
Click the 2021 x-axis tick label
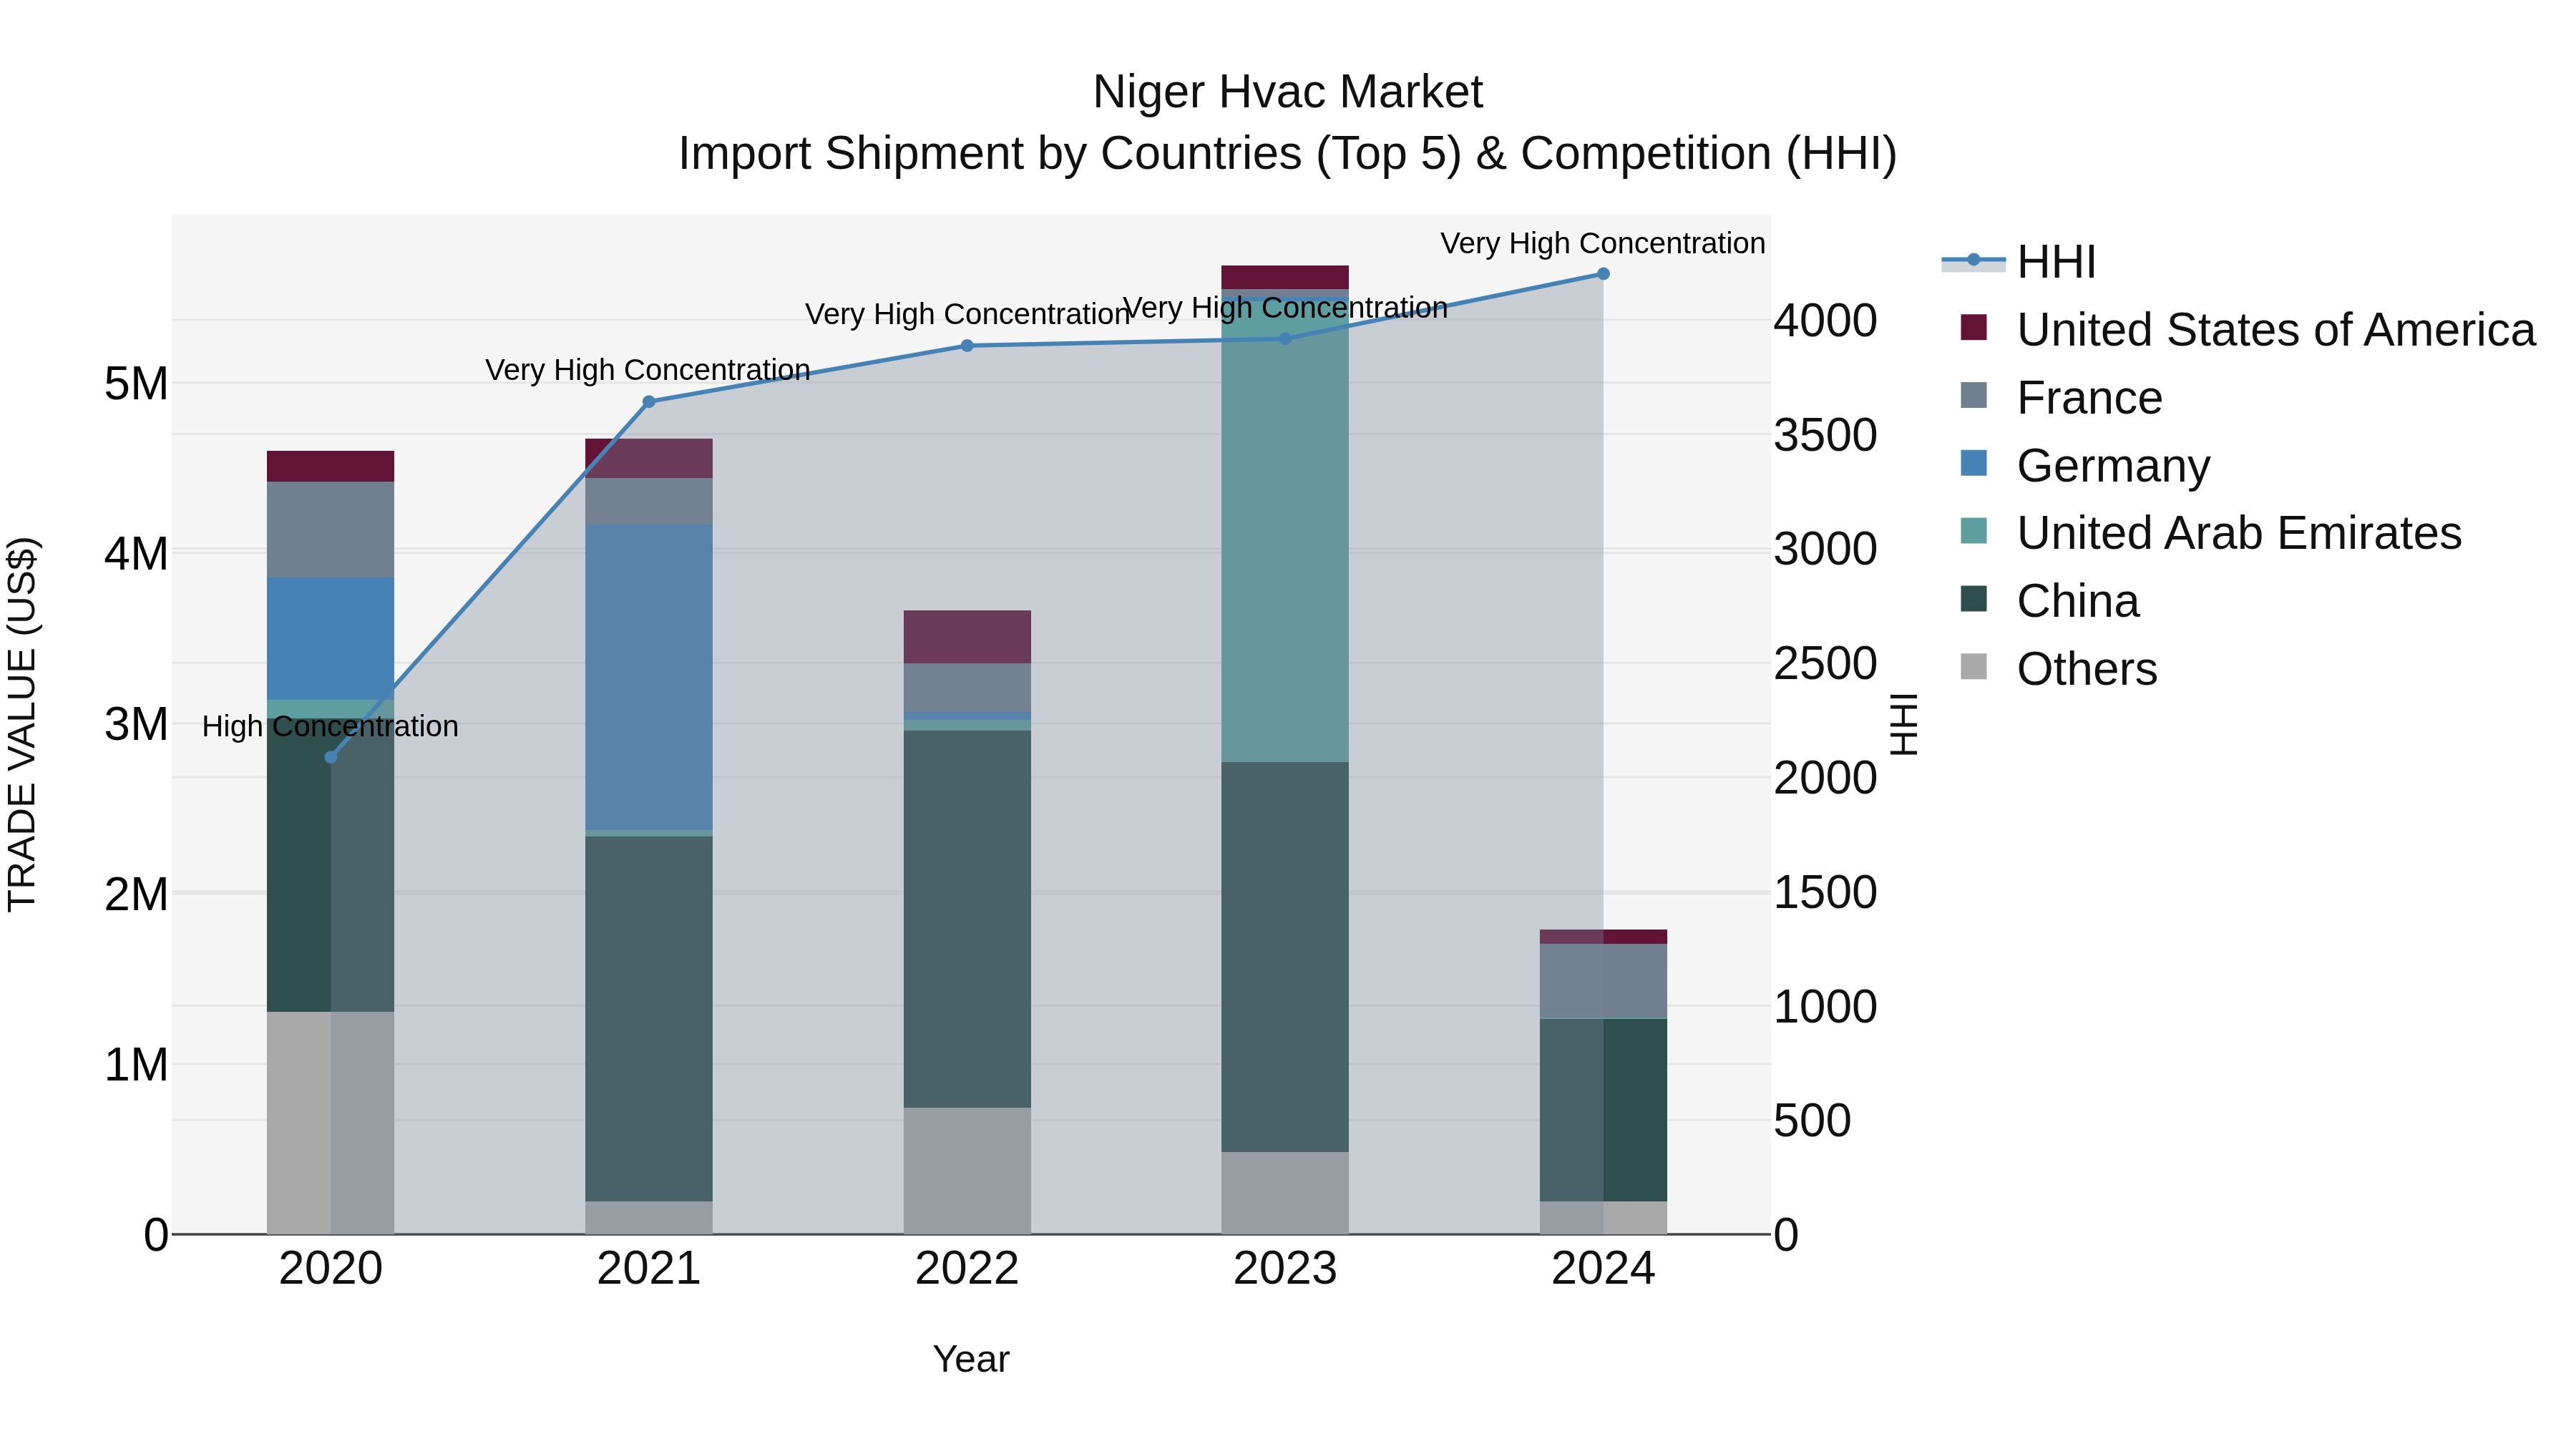pos(649,1269)
